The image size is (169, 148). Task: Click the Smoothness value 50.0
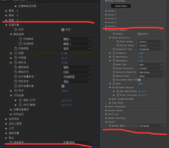pos(140,57)
